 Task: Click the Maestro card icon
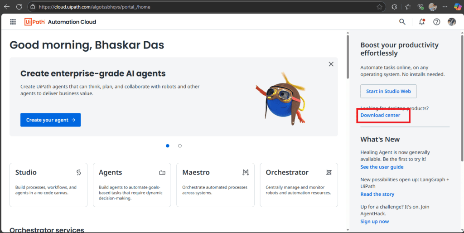click(245, 172)
